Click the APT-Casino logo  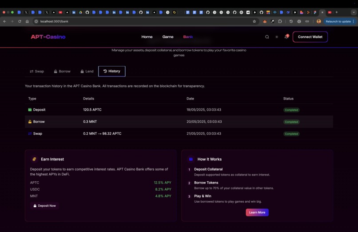click(x=48, y=37)
